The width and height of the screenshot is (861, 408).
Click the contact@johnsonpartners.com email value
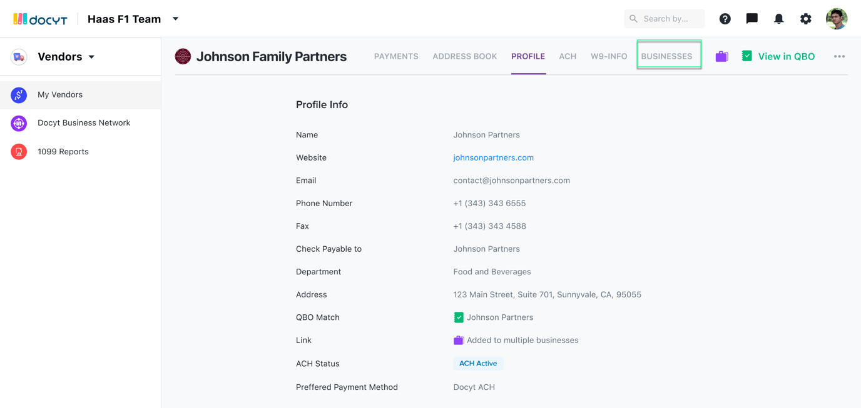511,181
